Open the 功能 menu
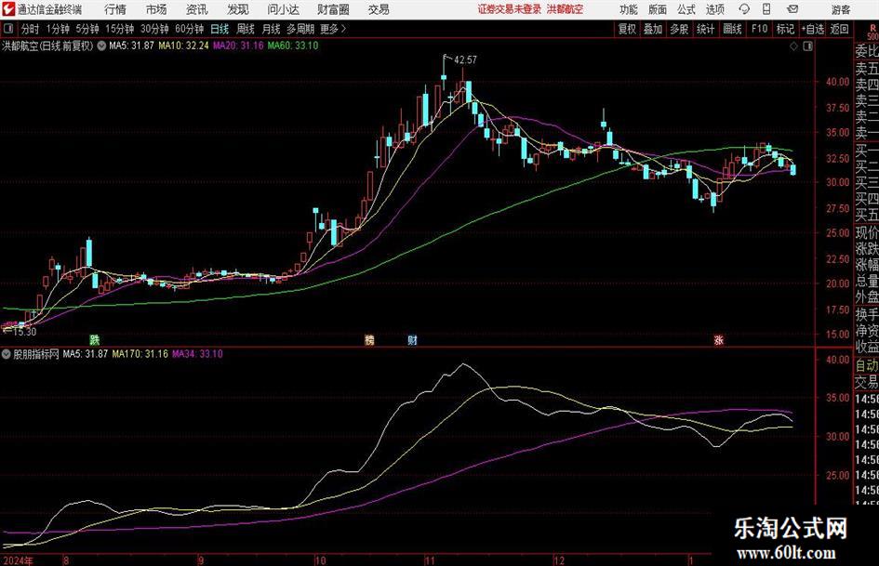 pyautogui.click(x=629, y=9)
